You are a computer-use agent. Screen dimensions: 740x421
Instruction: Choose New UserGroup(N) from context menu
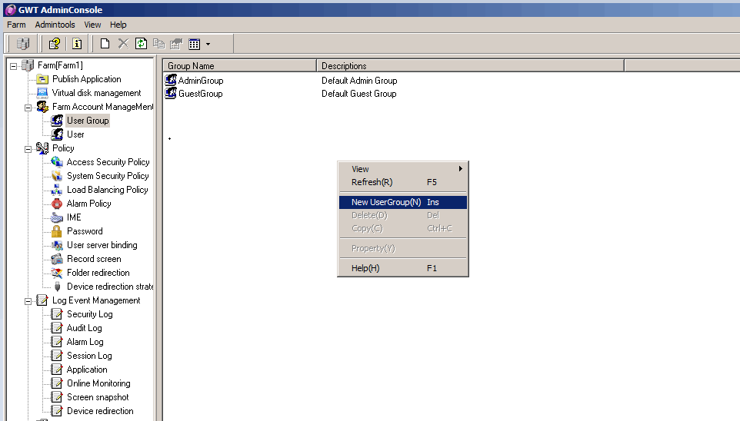tap(386, 202)
